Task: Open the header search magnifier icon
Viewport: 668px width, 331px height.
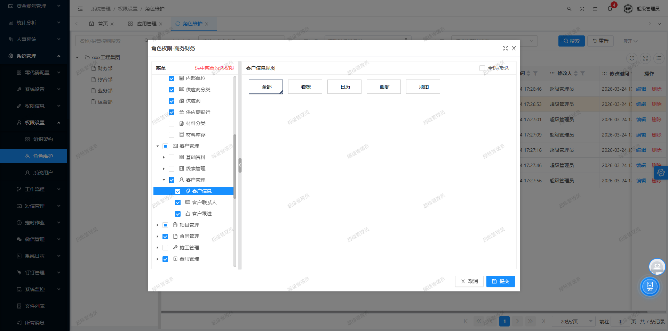Action: pos(569,9)
